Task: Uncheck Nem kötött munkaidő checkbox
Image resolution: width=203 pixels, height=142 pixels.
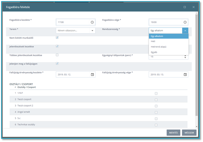Action: [x=57, y=37]
